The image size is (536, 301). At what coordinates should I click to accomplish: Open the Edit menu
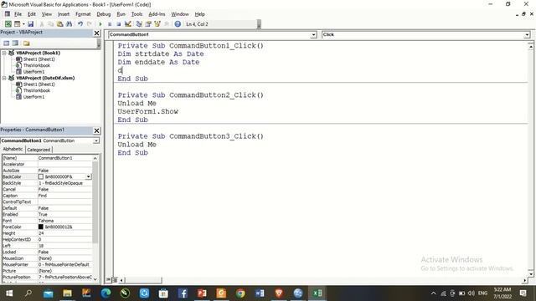click(32, 14)
